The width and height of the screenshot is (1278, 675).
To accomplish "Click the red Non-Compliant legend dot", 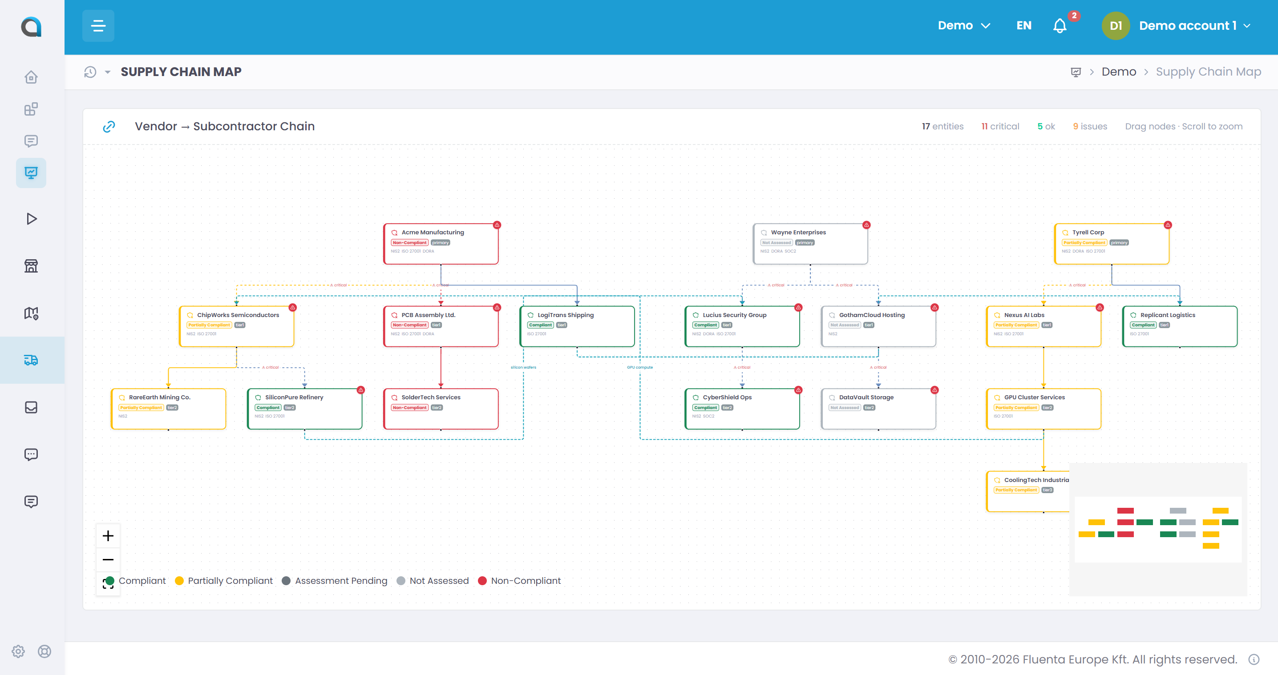I will (x=482, y=581).
